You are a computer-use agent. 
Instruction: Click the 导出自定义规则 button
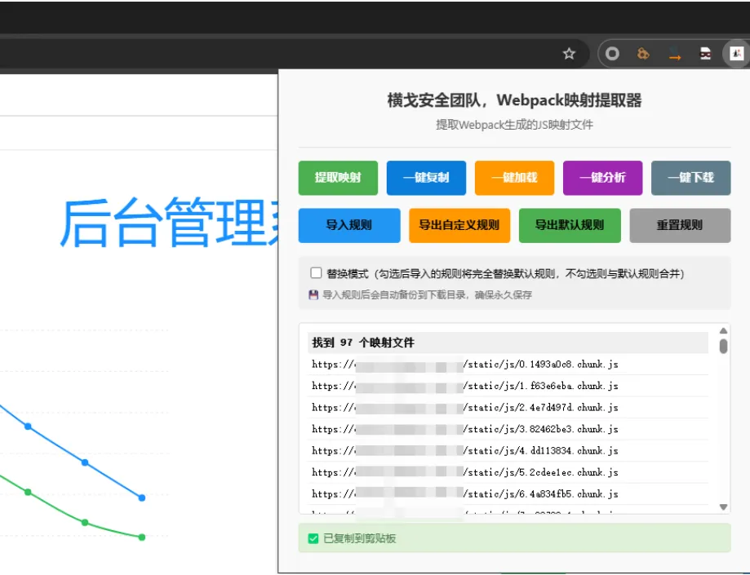pos(459,225)
